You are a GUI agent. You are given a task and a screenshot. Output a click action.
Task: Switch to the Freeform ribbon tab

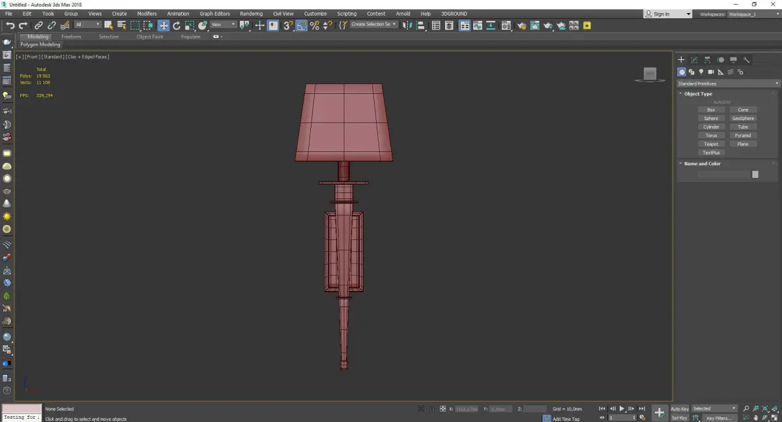(x=71, y=37)
